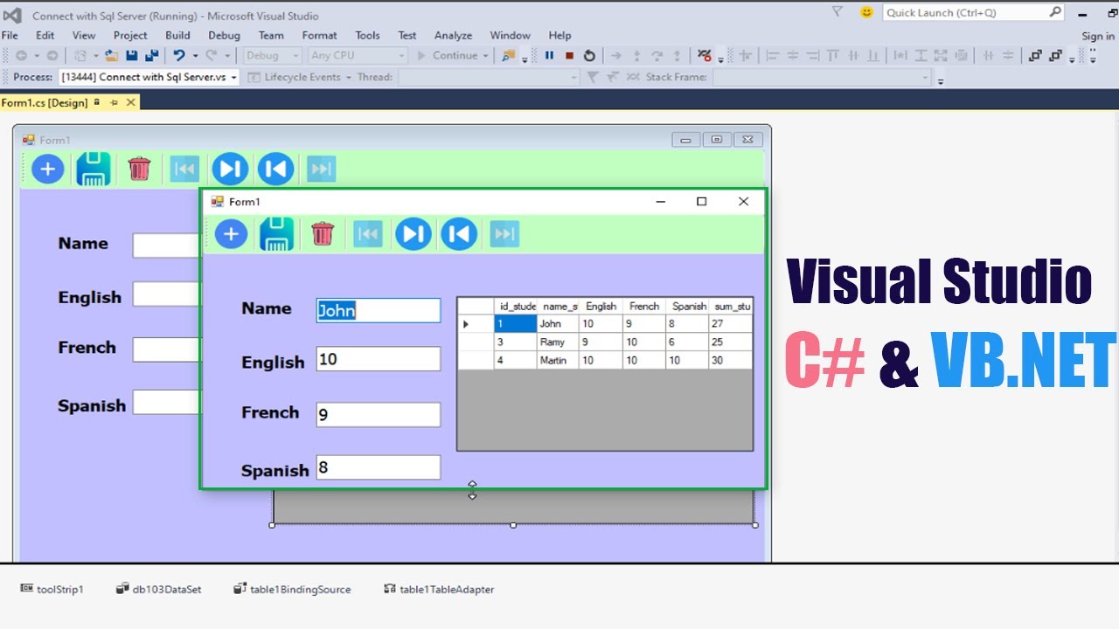
Task: Click the Spanish field containing 8
Action: [x=379, y=467]
